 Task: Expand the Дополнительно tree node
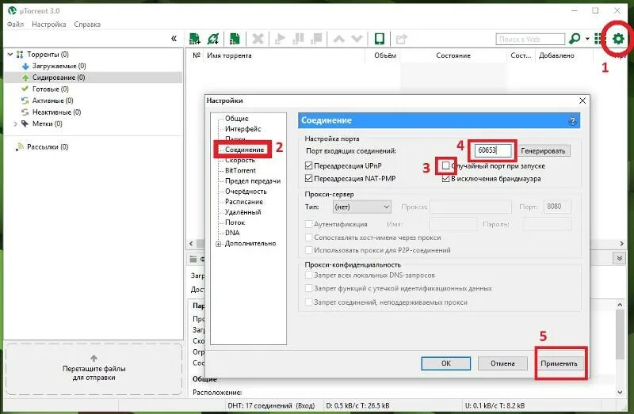tap(219, 244)
